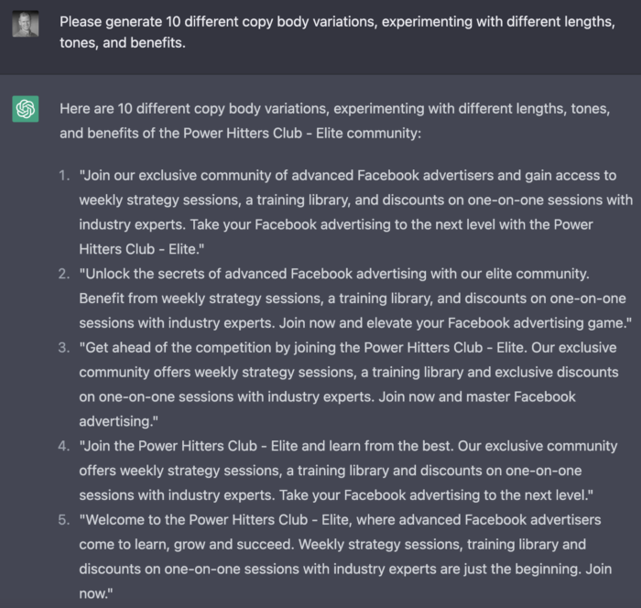Image resolution: width=641 pixels, height=608 pixels.
Task: Click the list number "2." marker
Action: point(64,274)
